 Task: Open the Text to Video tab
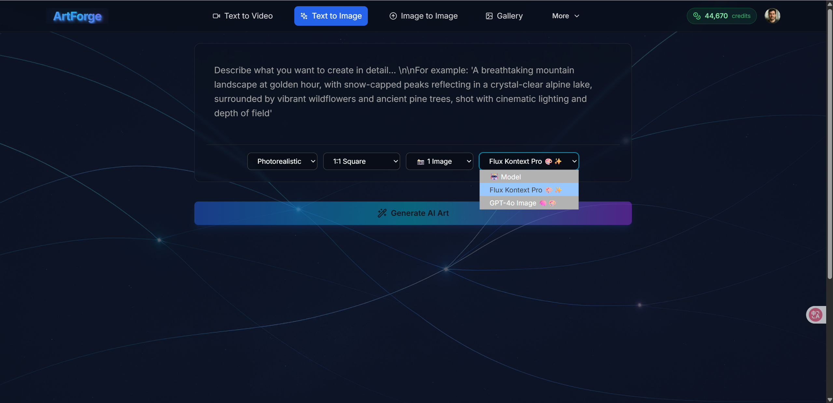(x=243, y=16)
